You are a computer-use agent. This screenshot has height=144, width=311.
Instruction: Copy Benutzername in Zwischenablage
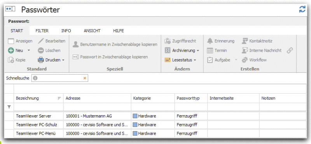115,44
